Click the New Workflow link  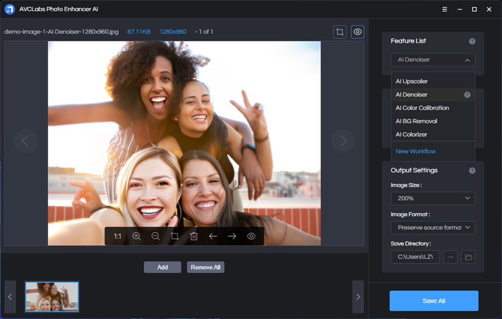pos(416,152)
